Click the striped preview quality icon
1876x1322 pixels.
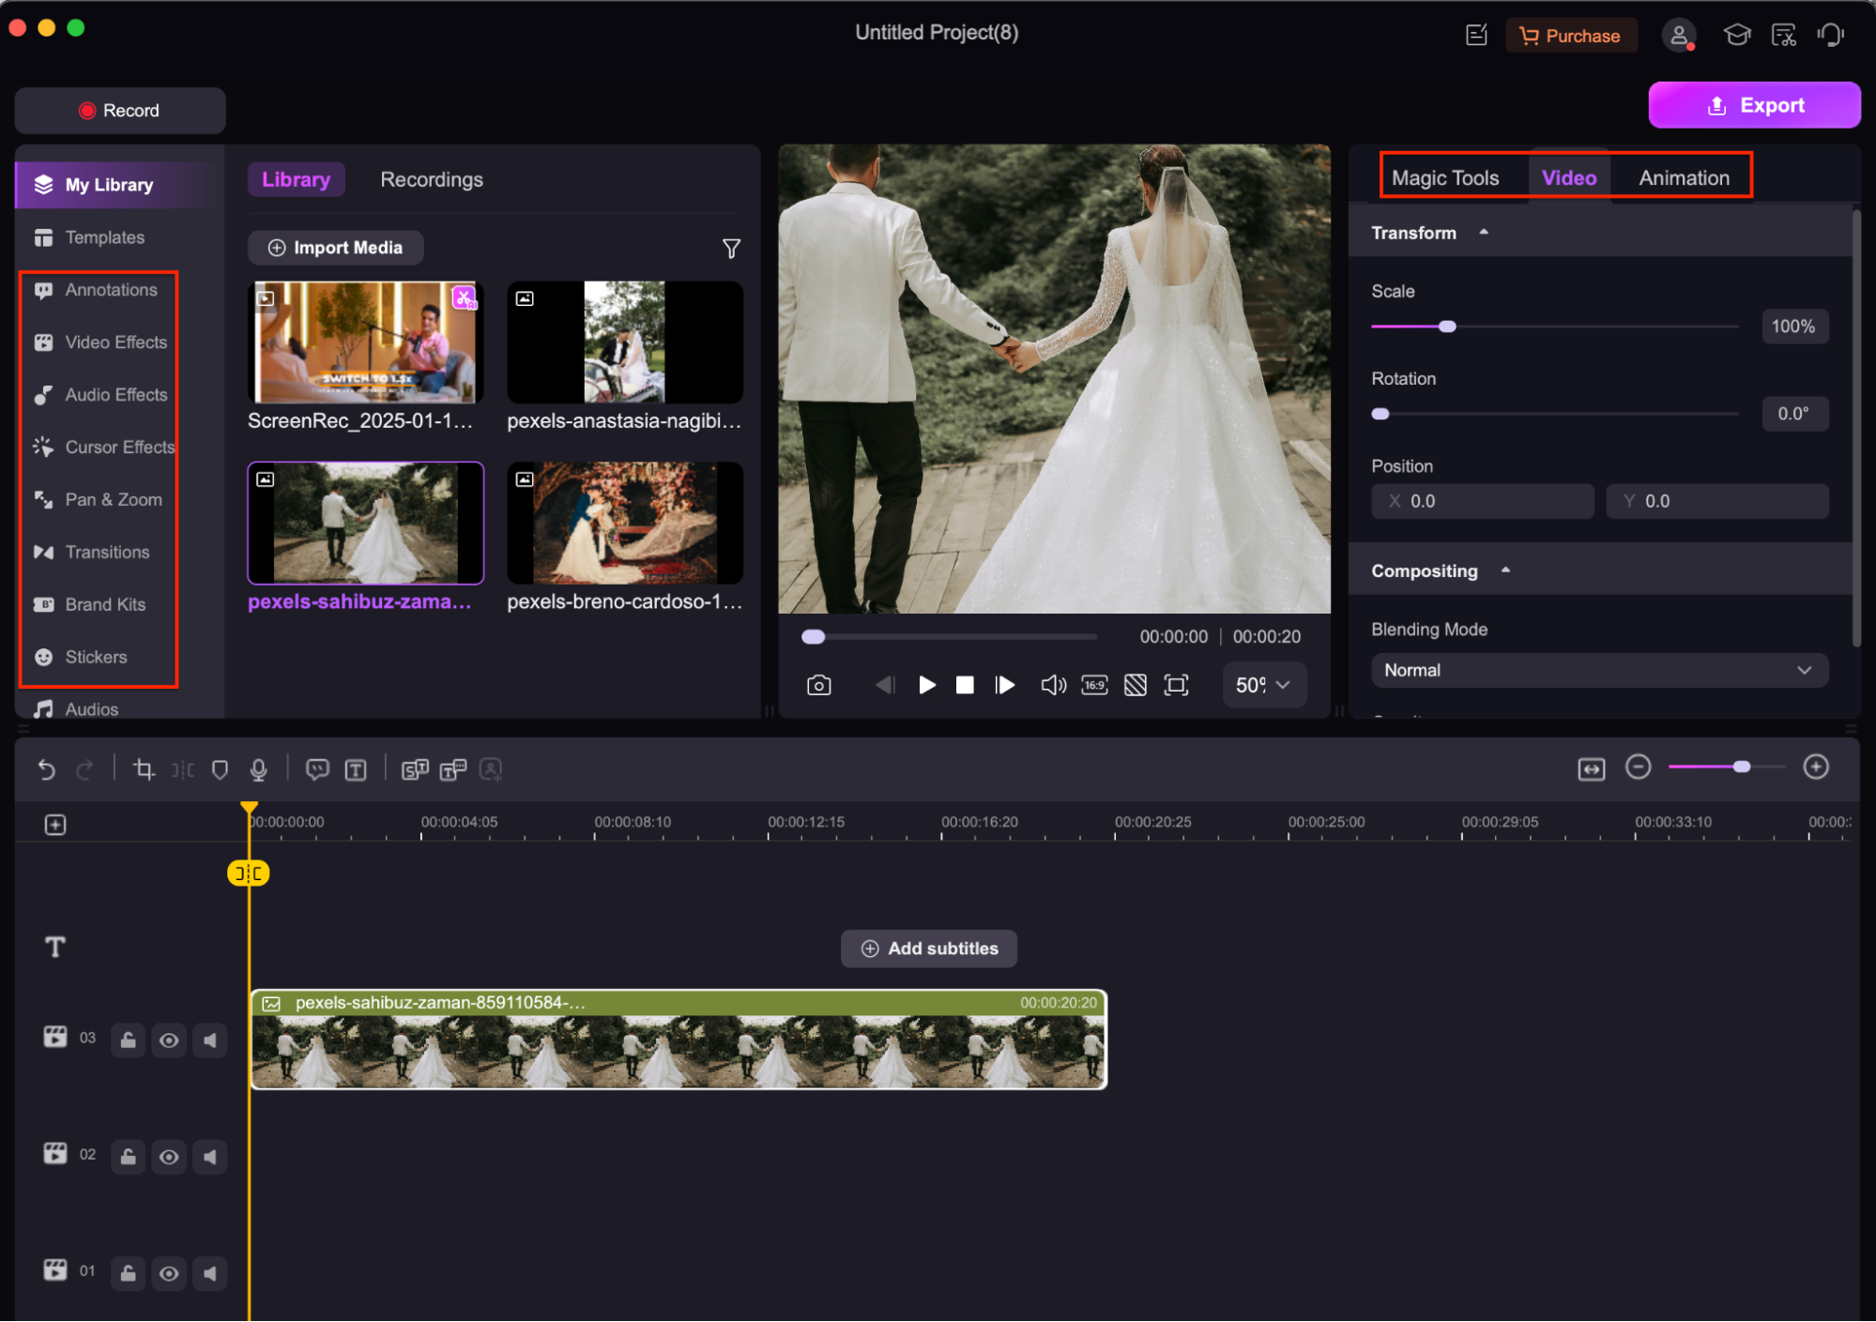[1135, 686]
